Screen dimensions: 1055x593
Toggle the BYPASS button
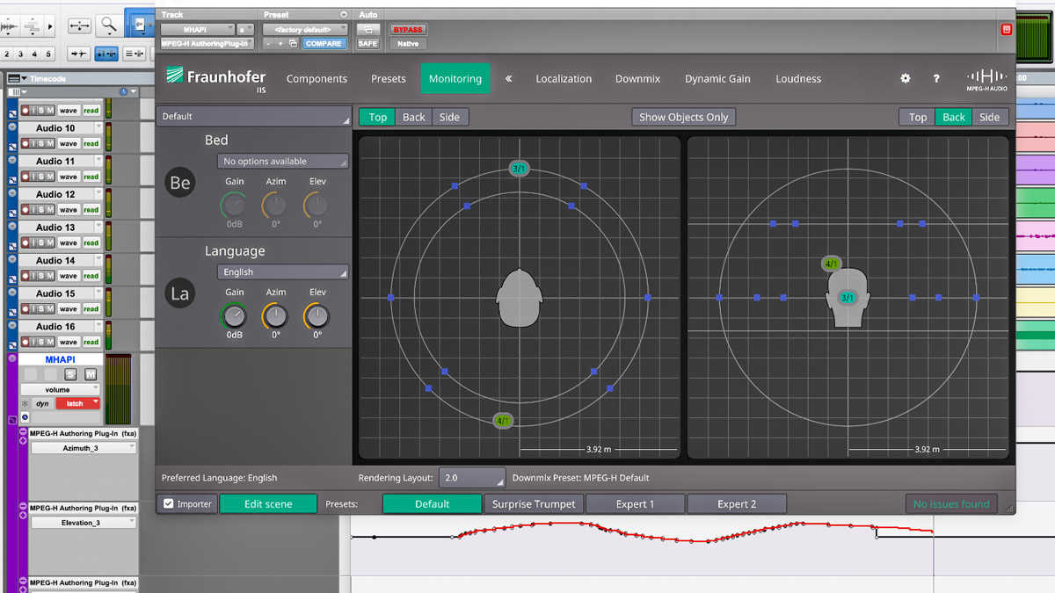click(407, 29)
